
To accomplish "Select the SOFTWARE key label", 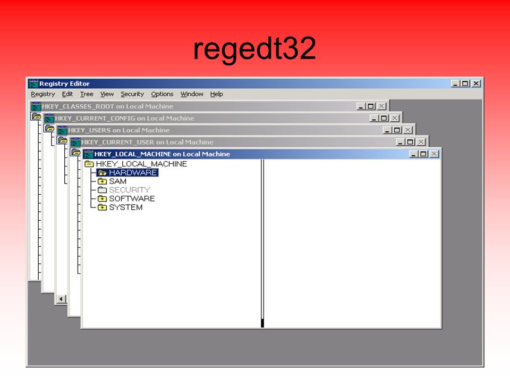I will coord(132,198).
